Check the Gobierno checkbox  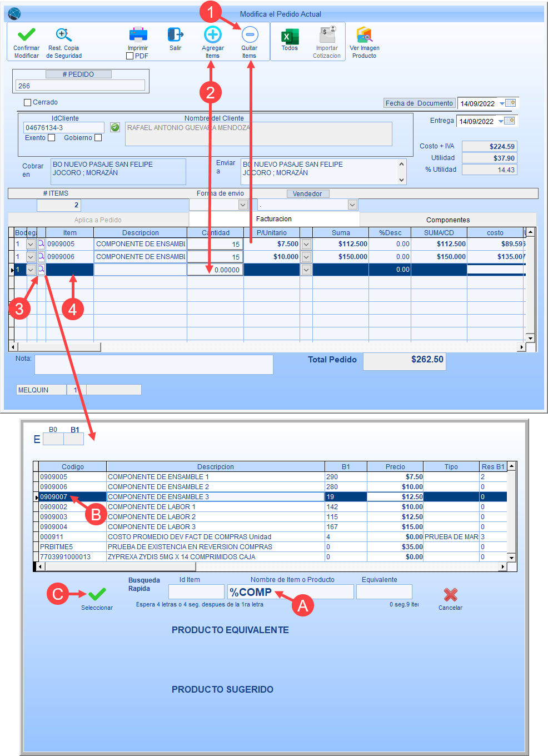coord(98,138)
